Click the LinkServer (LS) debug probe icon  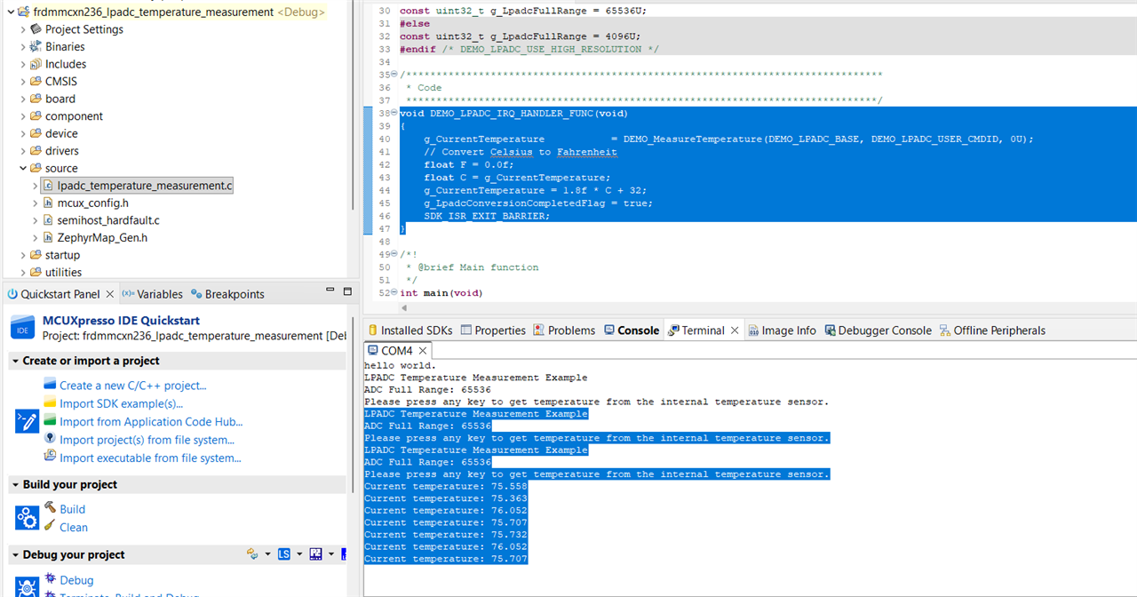click(284, 554)
